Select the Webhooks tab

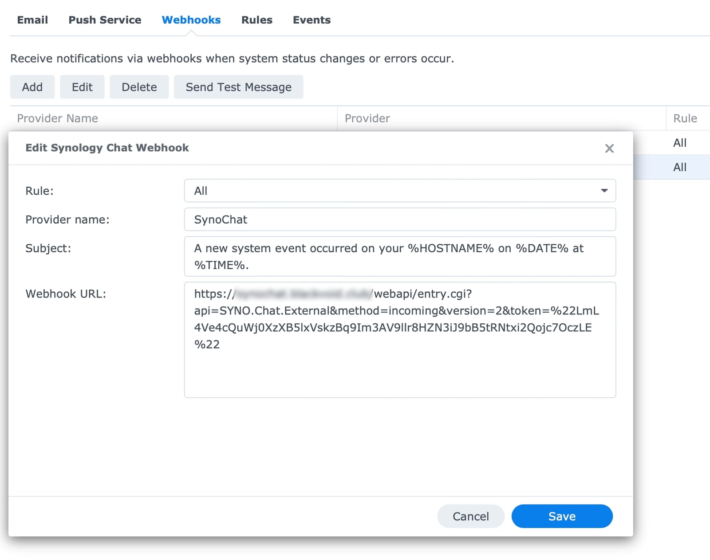[x=191, y=20]
